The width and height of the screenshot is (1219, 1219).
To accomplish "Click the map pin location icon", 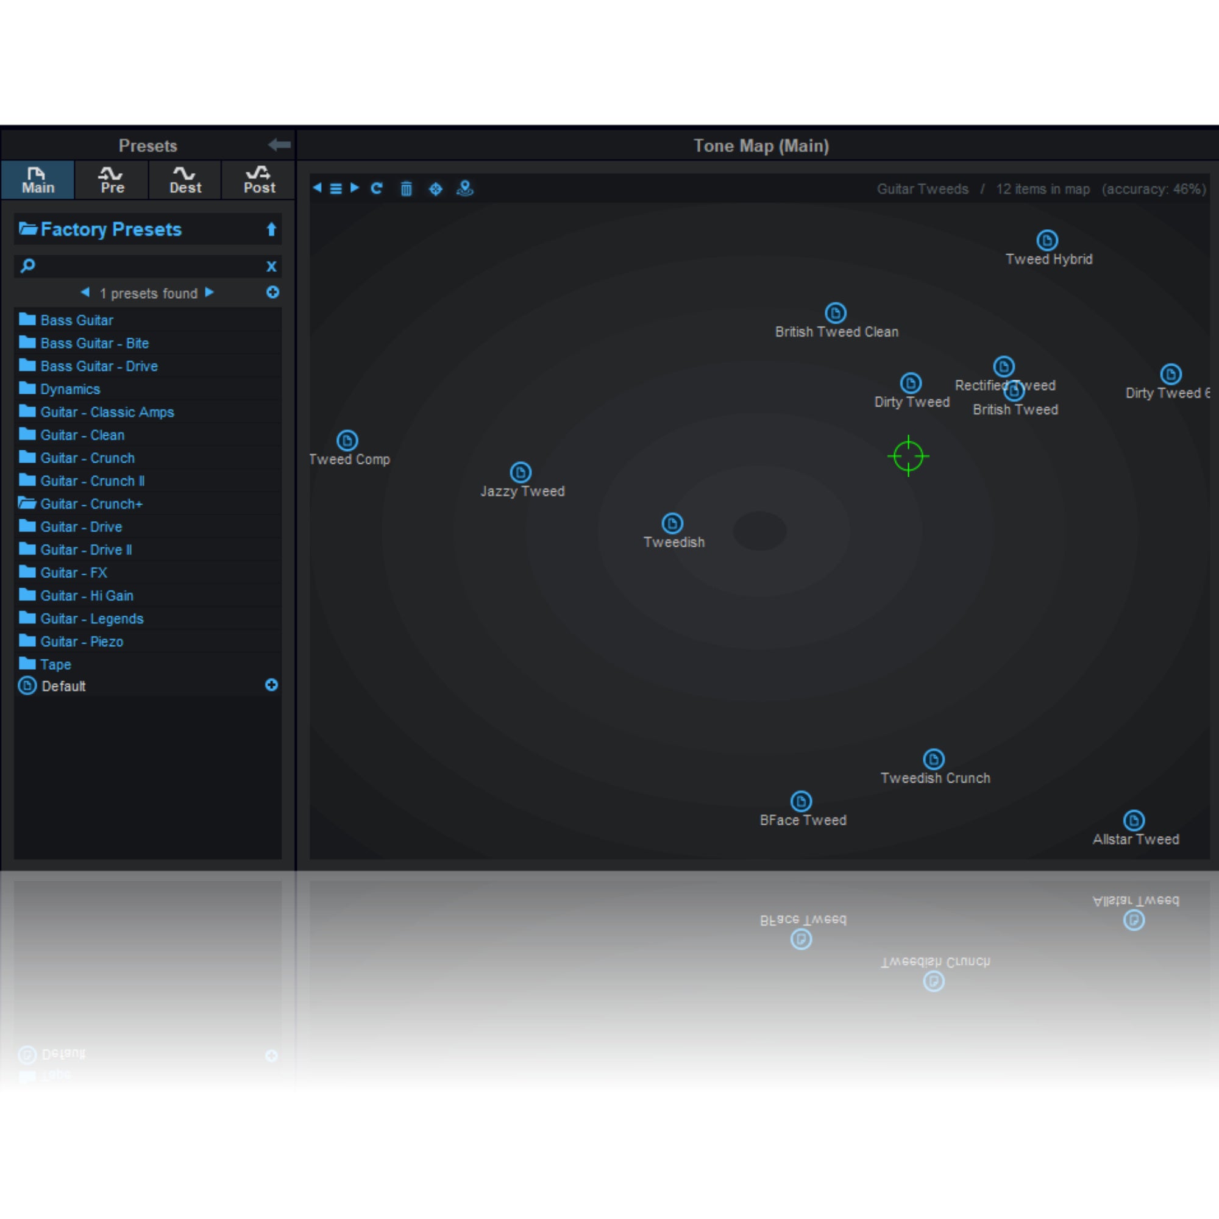I will (x=465, y=188).
